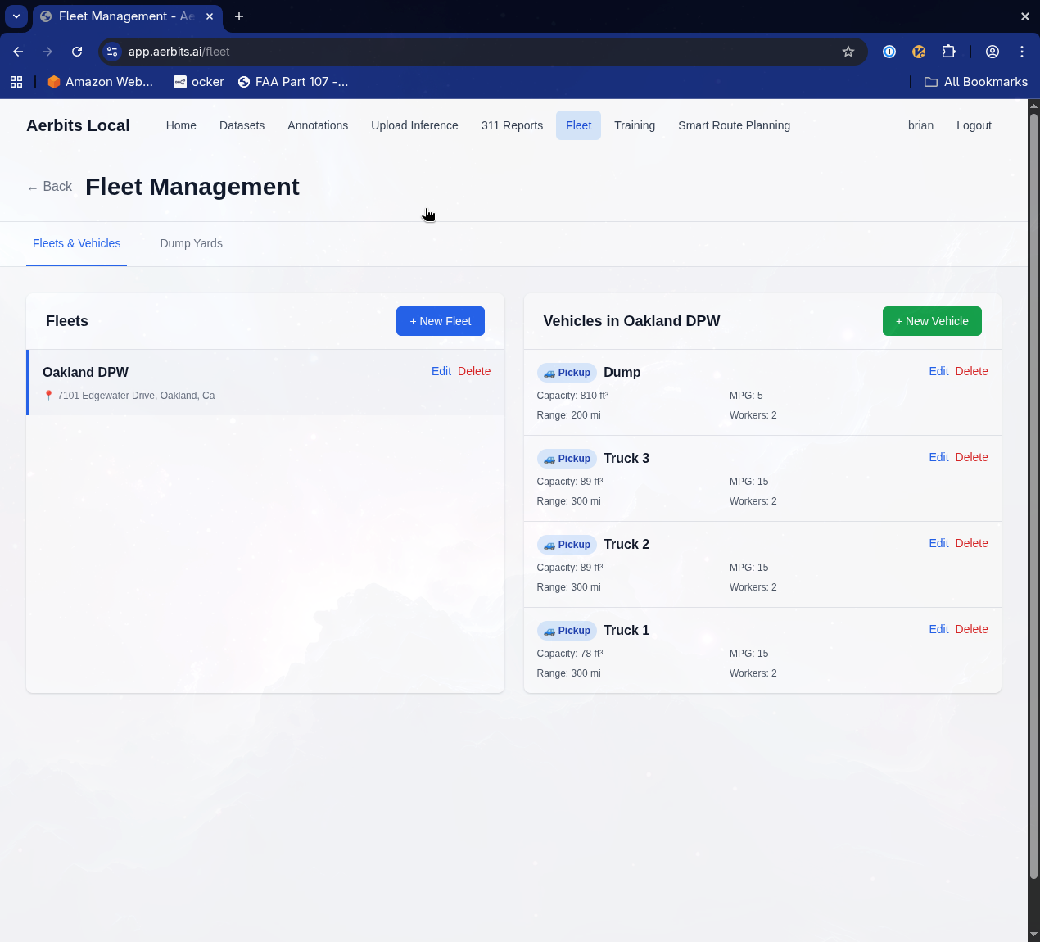Click the Pickup truck icon on Dump vehicle
This screenshot has width=1040, height=942.
tap(549, 373)
